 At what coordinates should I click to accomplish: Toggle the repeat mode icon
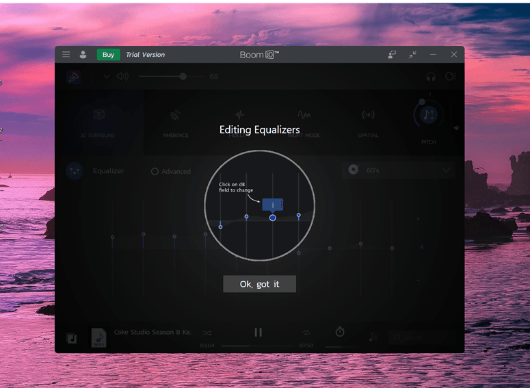tap(306, 333)
